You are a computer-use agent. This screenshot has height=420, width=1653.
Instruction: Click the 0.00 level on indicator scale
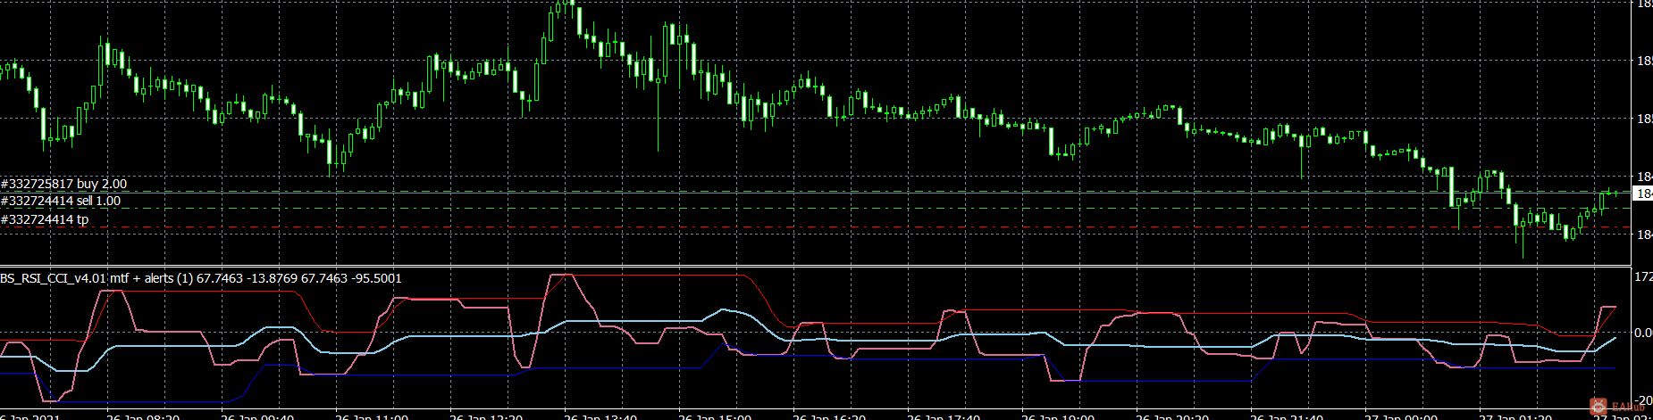(1642, 333)
